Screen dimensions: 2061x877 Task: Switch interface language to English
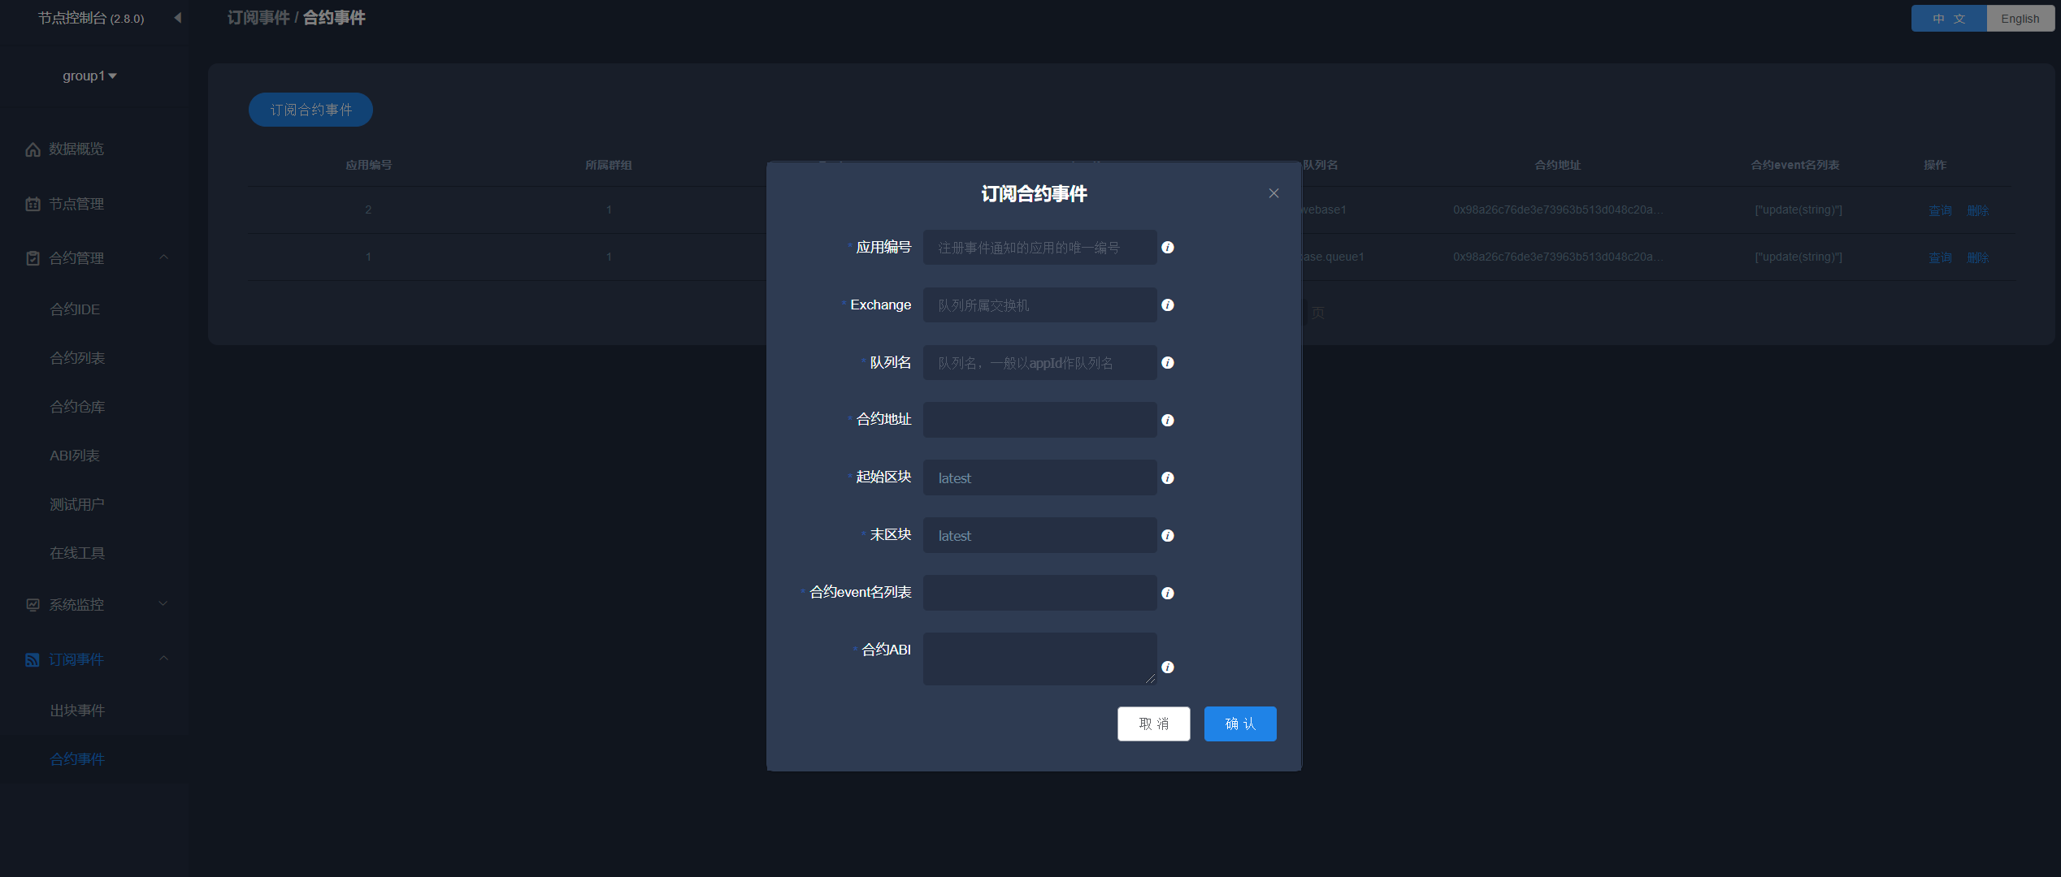coord(2020,18)
